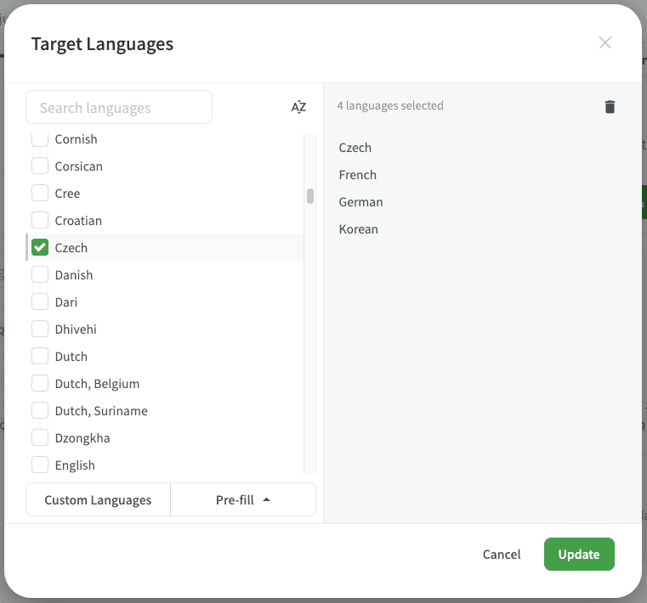The width and height of the screenshot is (647, 603).
Task: Uncheck the Czech checkbox
Action: tap(40, 248)
